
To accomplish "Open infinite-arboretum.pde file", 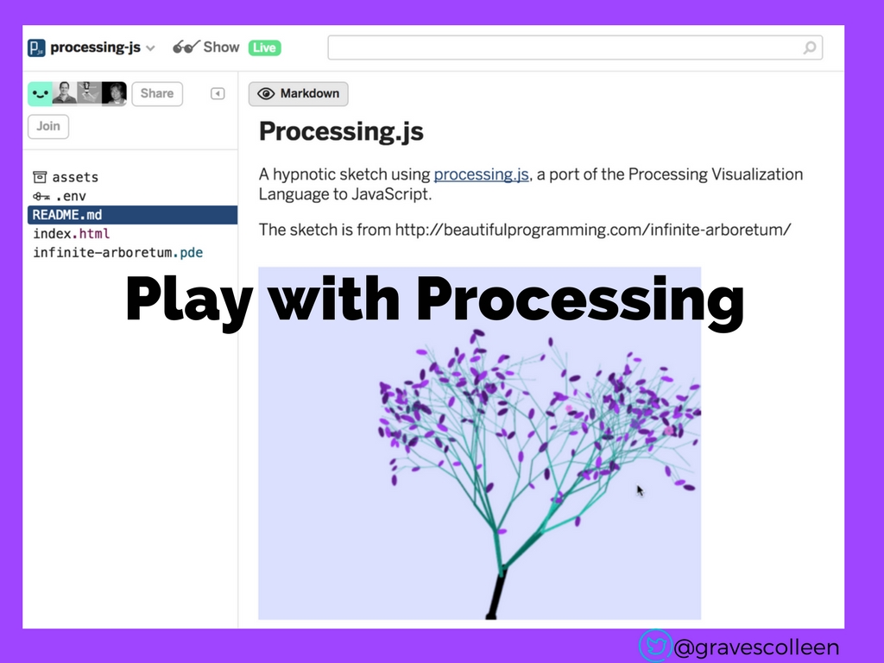I will (x=117, y=253).
